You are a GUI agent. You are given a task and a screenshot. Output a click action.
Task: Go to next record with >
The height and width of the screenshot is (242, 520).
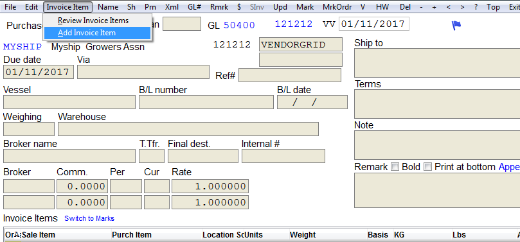tap(462, 7)
